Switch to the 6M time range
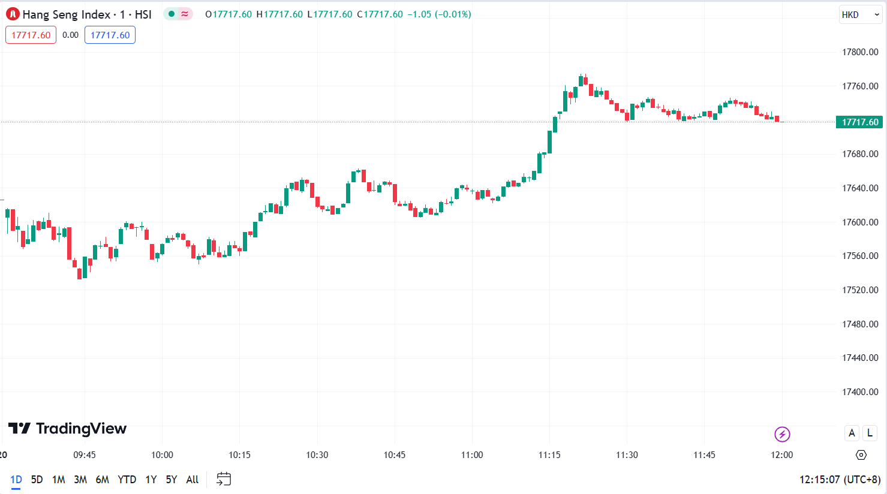 [102, 480]
